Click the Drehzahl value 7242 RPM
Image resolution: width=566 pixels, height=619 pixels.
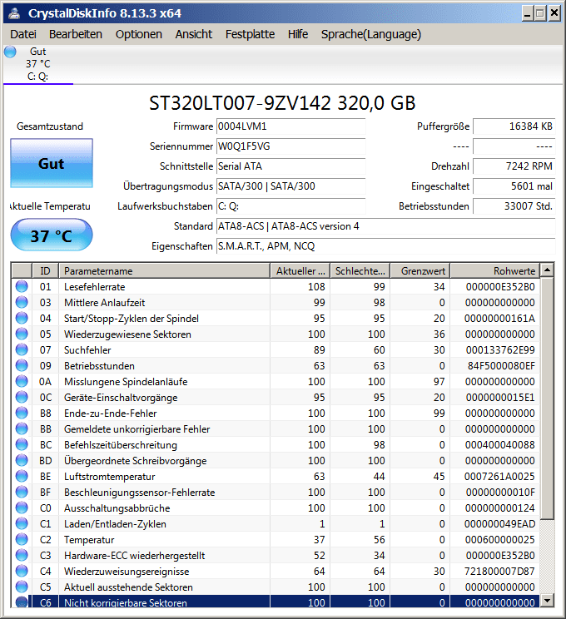click(514, 166)
